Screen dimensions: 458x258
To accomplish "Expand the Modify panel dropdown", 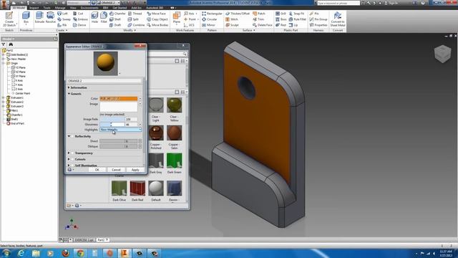I will pos(130,30).
